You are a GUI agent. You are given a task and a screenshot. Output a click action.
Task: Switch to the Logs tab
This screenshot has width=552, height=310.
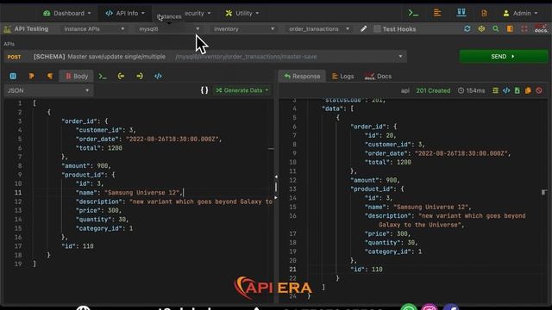point(343,77)
